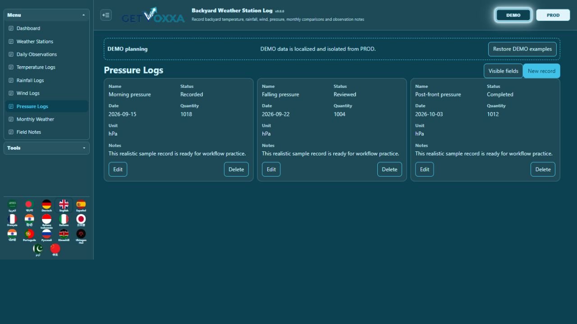Click the Pressure Logs page heading
The width and height of the screenshot is (577, 324).
[x=133, y=70]
